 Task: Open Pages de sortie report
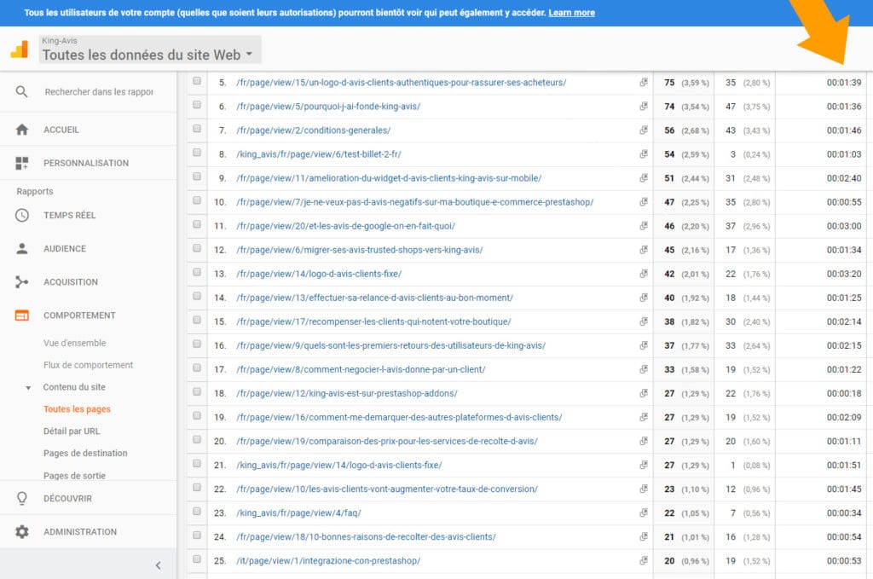click(75, 476)
